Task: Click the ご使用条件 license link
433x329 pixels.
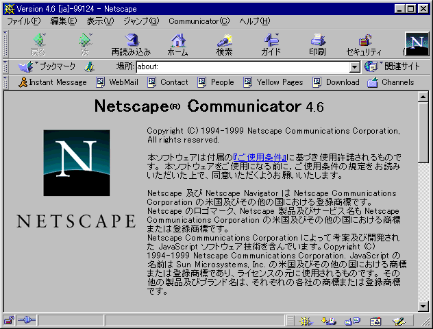Action: tap(260, 158)
